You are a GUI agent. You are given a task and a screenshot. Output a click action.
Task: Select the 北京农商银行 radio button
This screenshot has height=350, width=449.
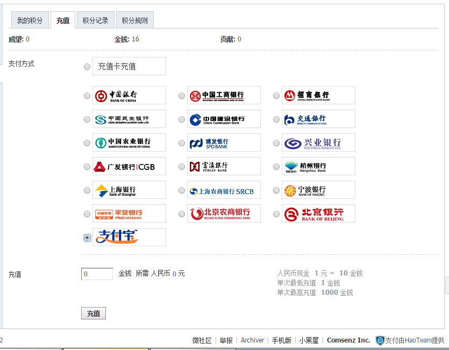coord(182,213)
